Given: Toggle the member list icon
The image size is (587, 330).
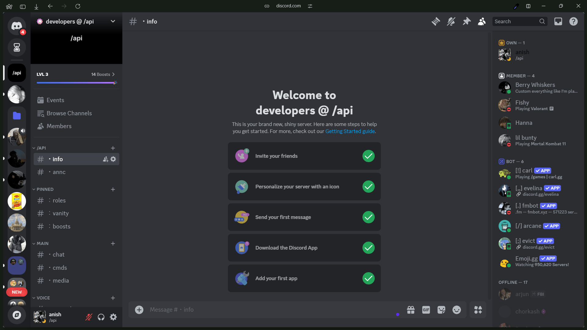Looking at the screenshot, I should click(482, 21).
